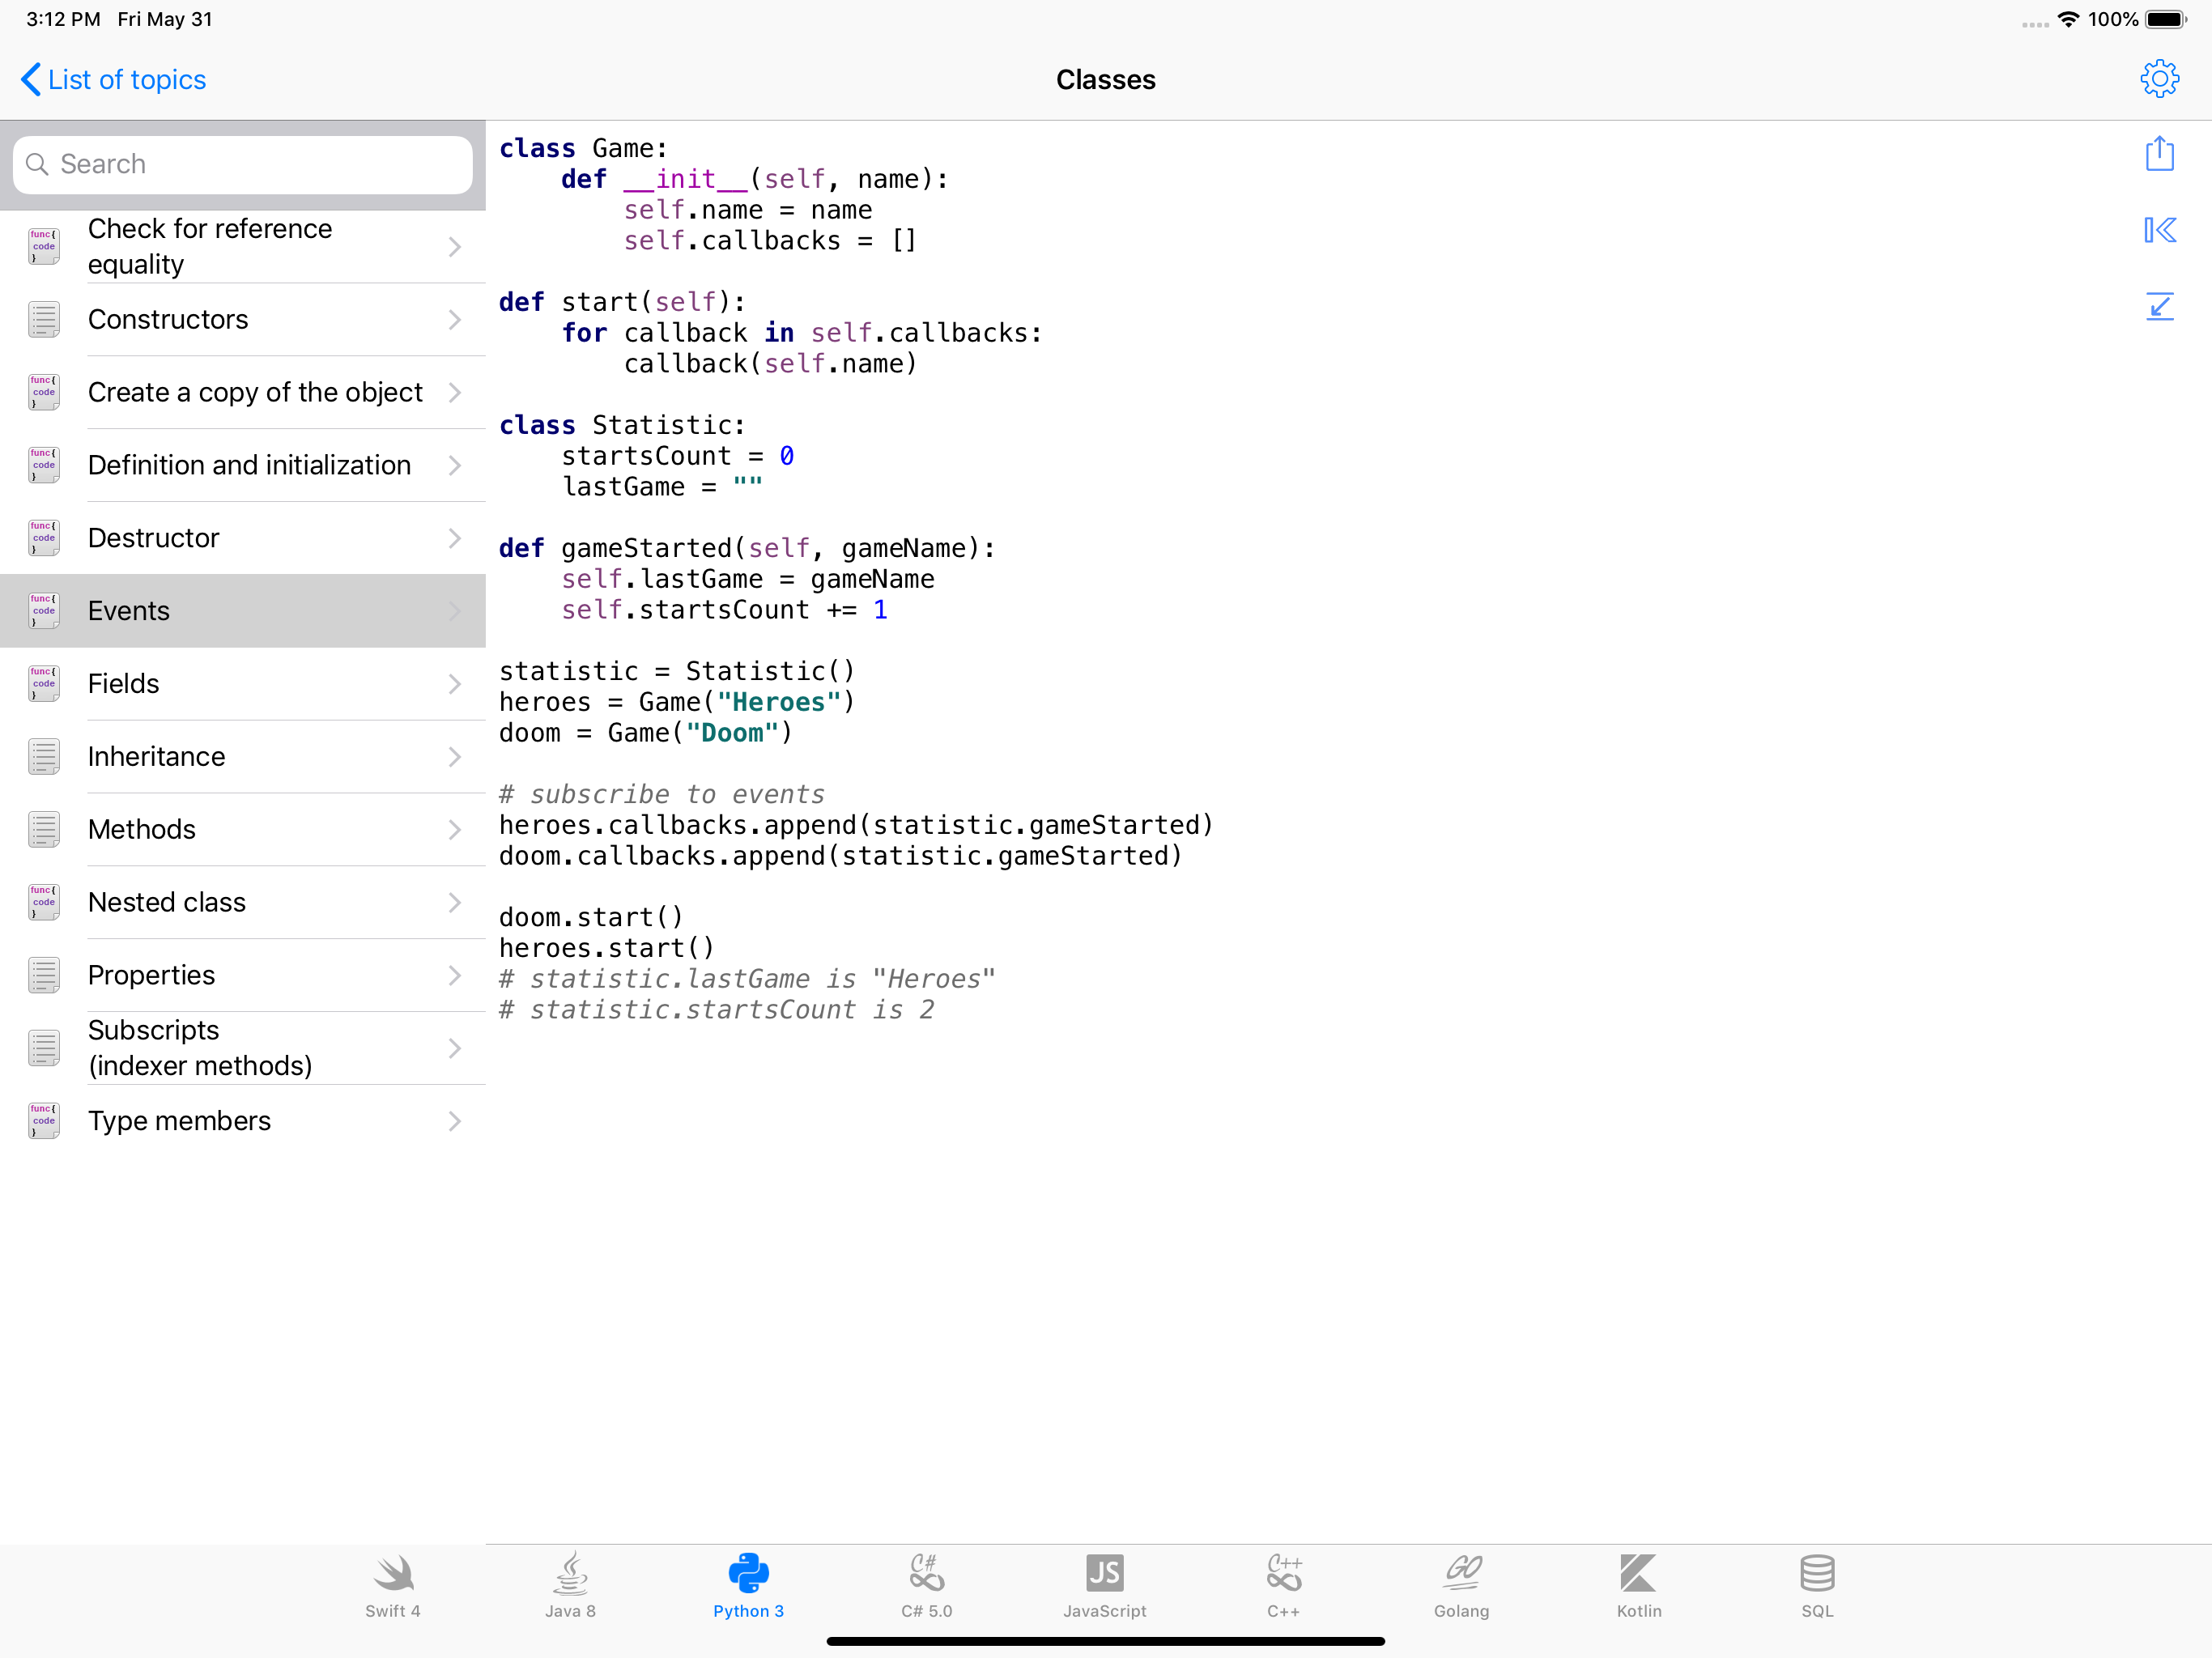Expand the Inheritance chevron
Viewport: 2212px width, 1658px height.
[455, 757]
